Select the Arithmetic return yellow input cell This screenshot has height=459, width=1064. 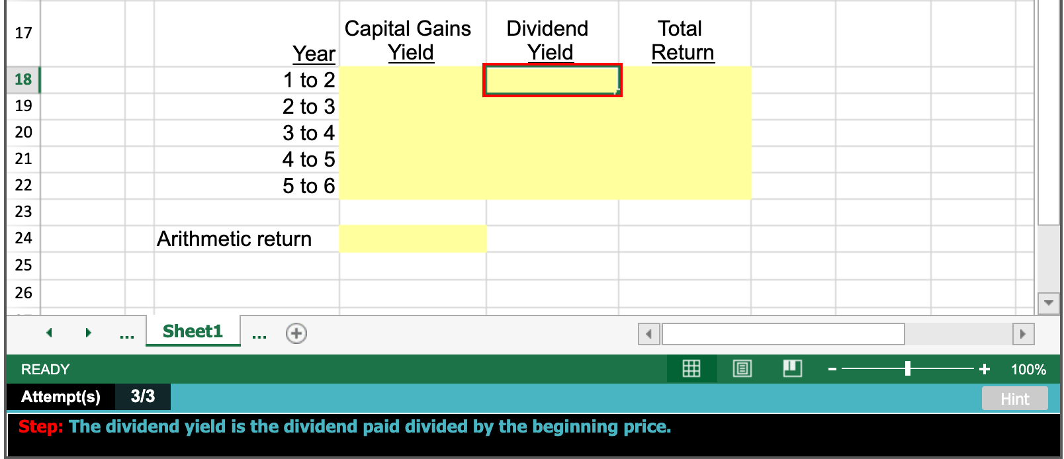pyautogui.click(x=413, y=239)
